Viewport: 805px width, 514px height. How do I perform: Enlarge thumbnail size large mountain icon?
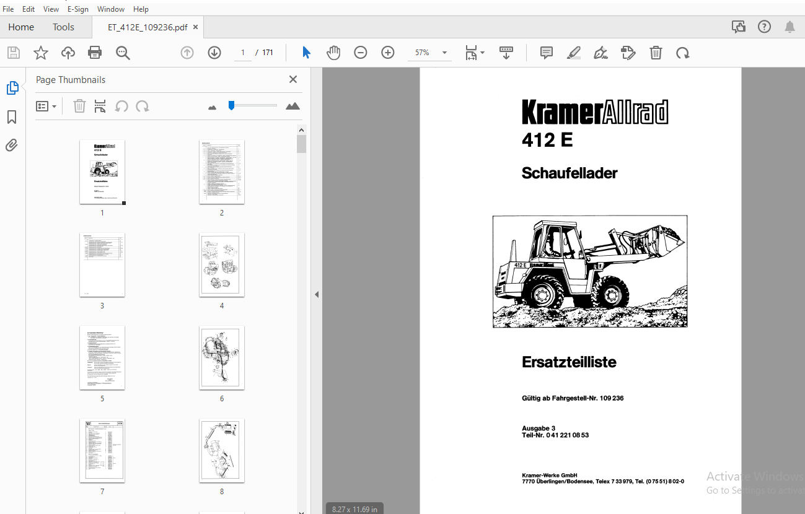293,106
